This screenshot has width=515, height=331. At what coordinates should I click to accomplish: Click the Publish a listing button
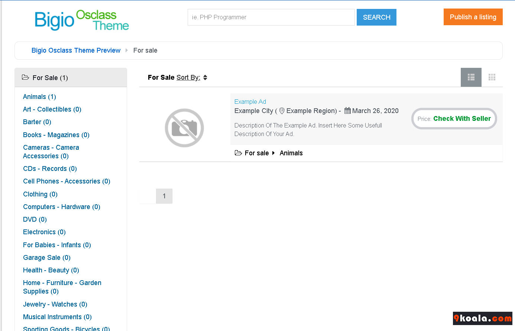[473, 17]
